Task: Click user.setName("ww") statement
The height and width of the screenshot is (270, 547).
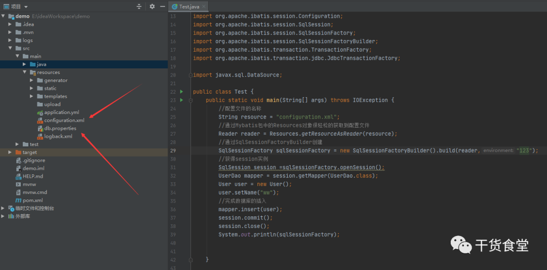Action: pos(249,192)
